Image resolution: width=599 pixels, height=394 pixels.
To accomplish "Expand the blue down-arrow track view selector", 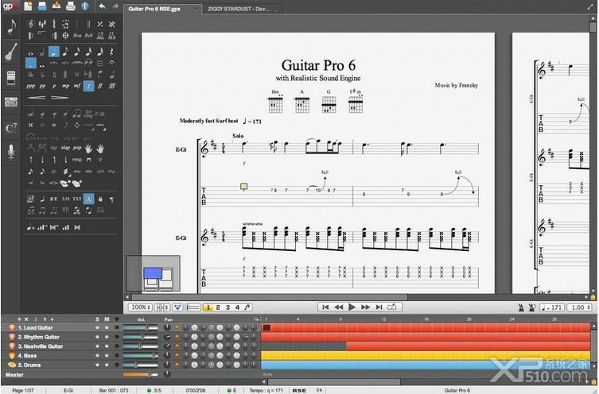I will pyautogui.click(x=177, y=307).
